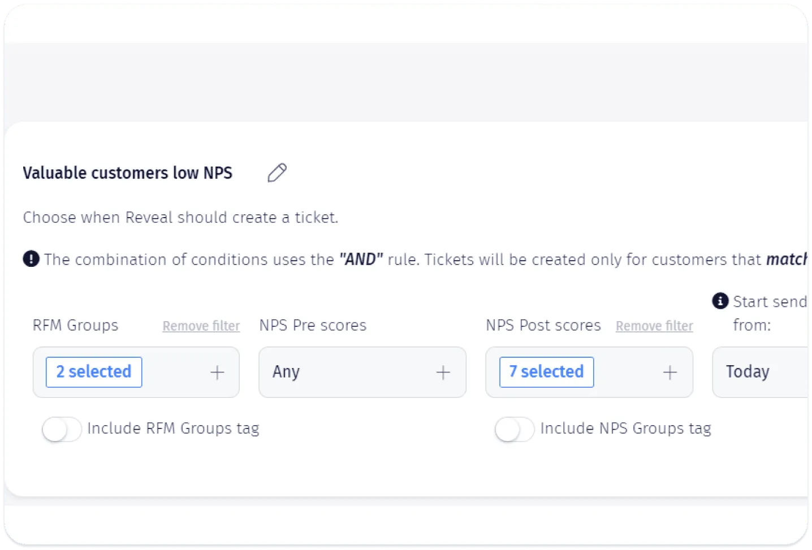Click the 2 selected badge
The width and height of the screenshot is (812, 550).
coord(94,372)
